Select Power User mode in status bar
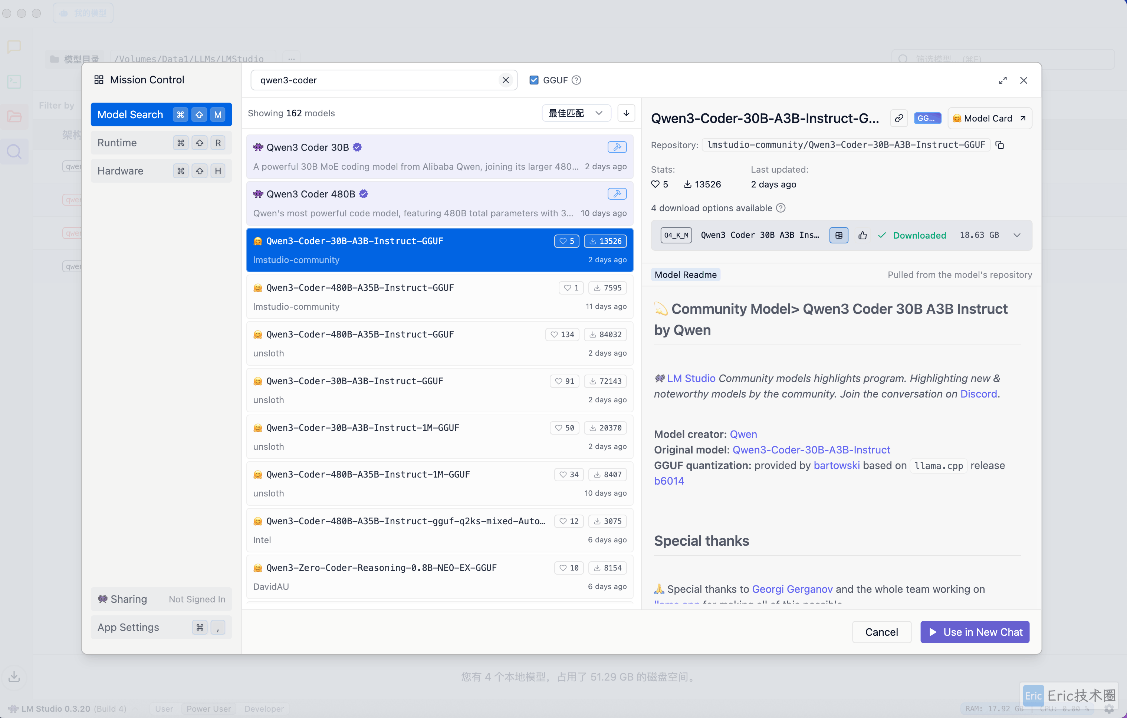The image size is (1127, 718). (209, 709)
